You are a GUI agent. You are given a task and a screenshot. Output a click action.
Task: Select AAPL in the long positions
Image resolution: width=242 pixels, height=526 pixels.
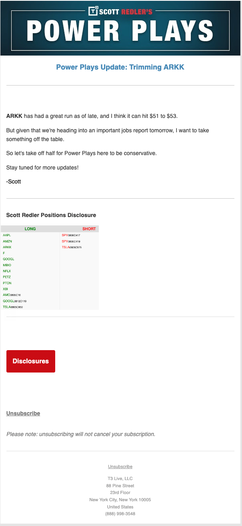point(7,235)
